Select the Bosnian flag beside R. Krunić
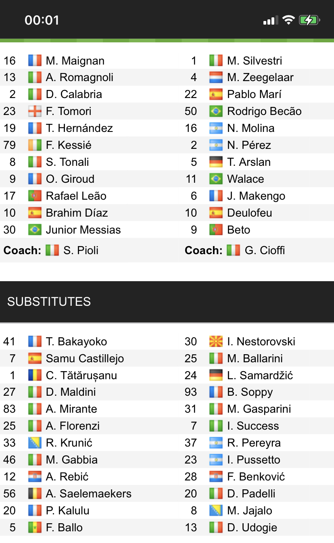Viewport: 334px width, 543px height. point(34,443)
